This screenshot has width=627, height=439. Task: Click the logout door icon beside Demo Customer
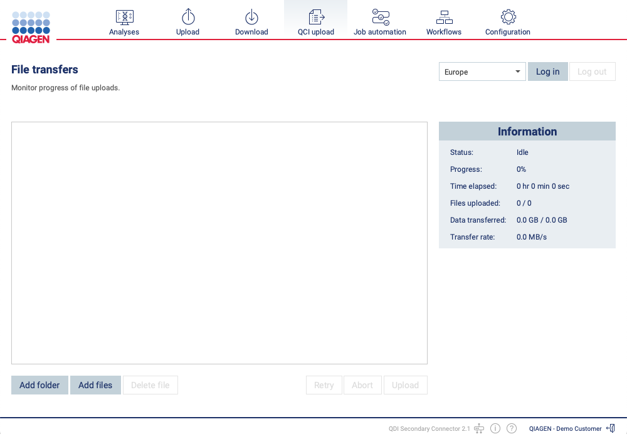coord(610,428)
